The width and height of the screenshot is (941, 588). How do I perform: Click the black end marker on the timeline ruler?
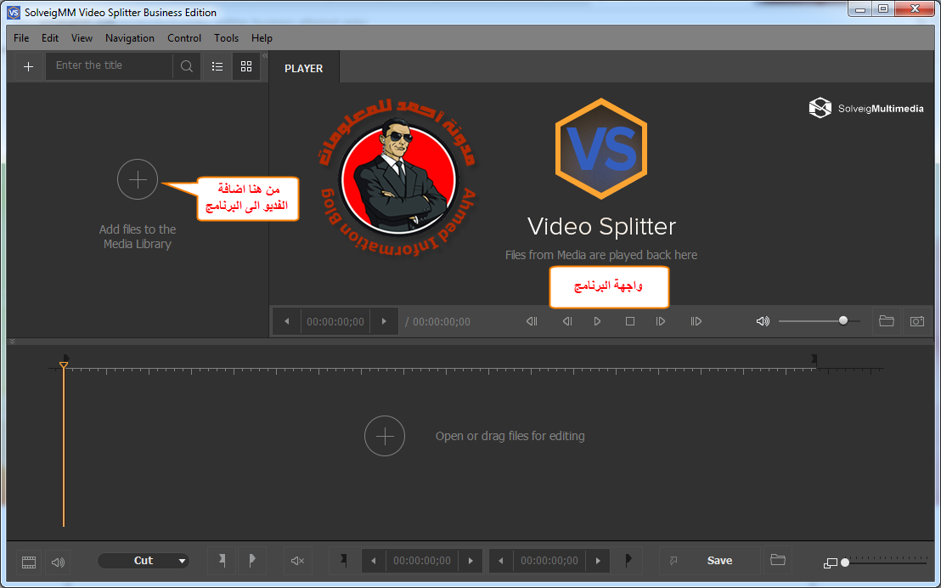(x=814, y=359)
